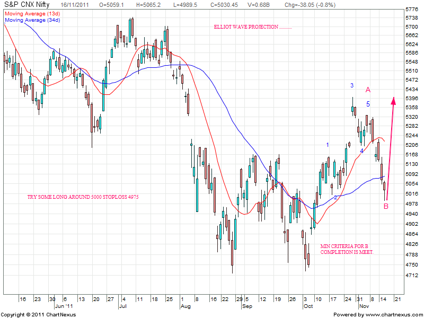424x318 pixels.
Task: Click the 5700 price axis label
Action: (x=412, y=27)
